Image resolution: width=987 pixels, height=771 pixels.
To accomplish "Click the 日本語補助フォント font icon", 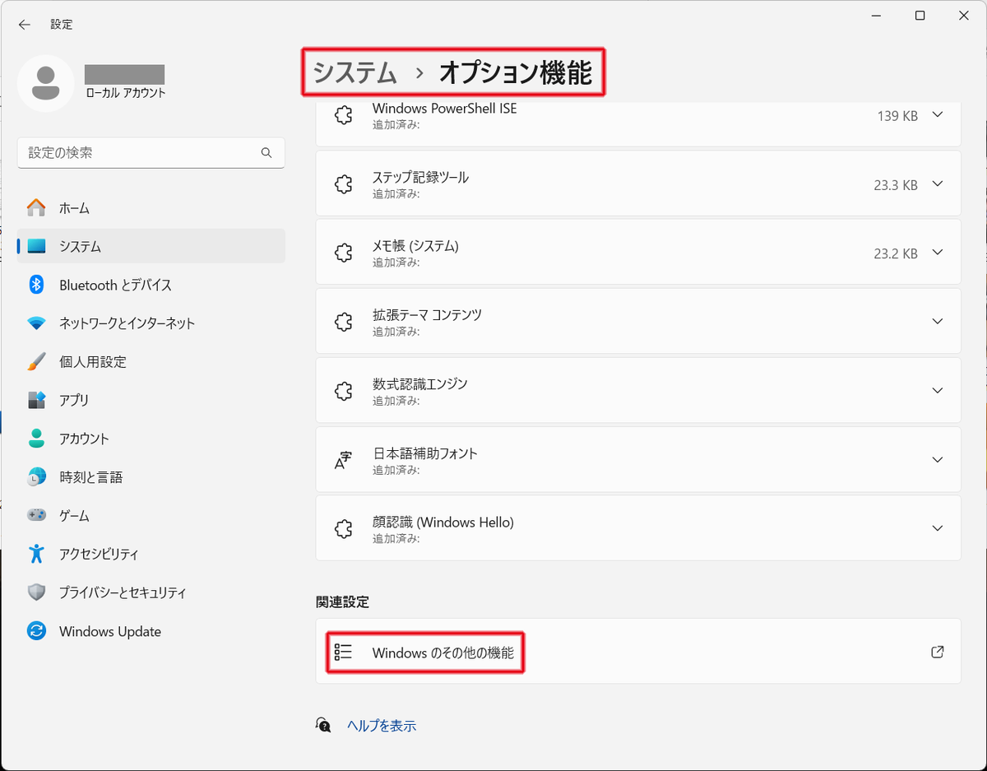I will (x=344, y=460).
